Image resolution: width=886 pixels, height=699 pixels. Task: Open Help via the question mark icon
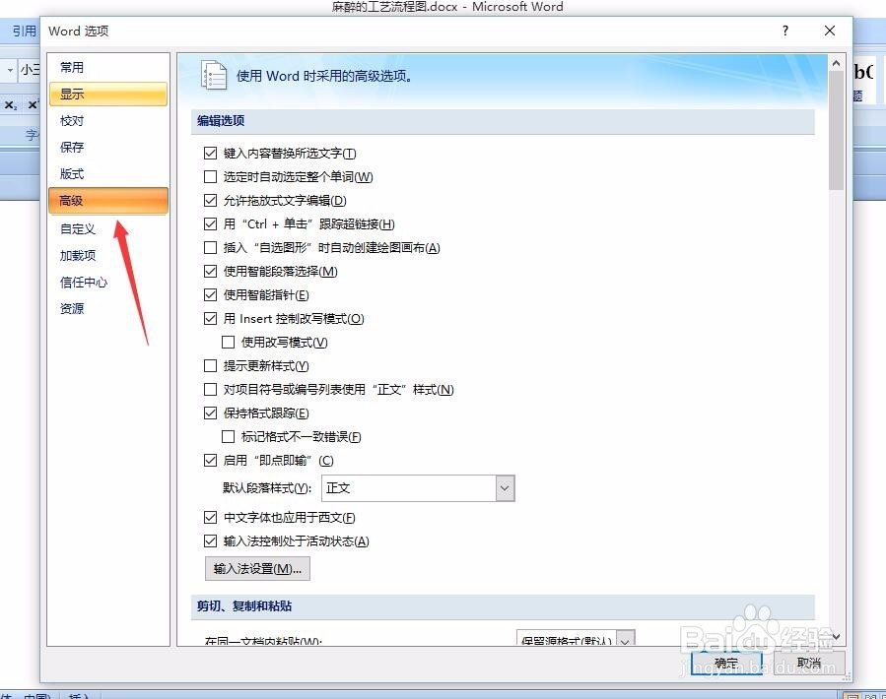(x=784, y=32)
